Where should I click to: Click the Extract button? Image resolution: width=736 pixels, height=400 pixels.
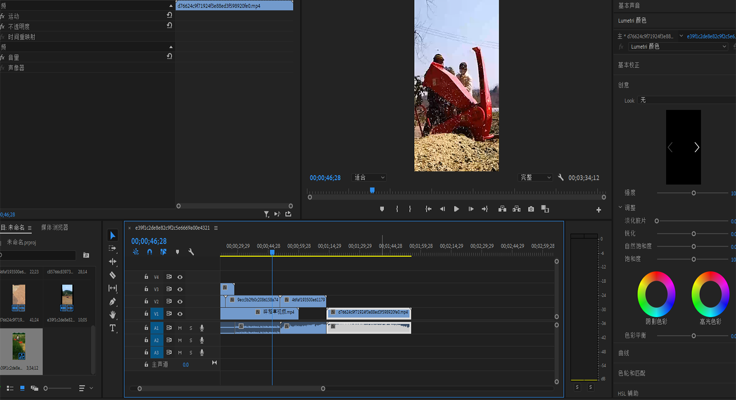tap(517, 209)
